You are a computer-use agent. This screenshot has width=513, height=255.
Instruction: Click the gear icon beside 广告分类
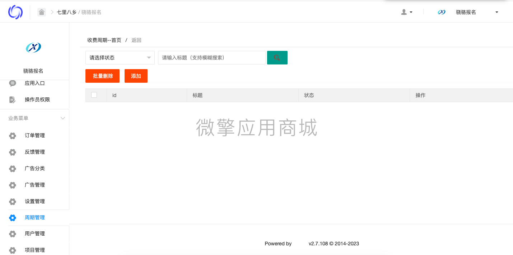point(13,169)
